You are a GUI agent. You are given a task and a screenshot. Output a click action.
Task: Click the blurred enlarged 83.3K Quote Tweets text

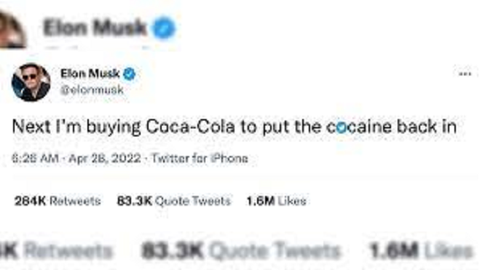pos(240,250)
